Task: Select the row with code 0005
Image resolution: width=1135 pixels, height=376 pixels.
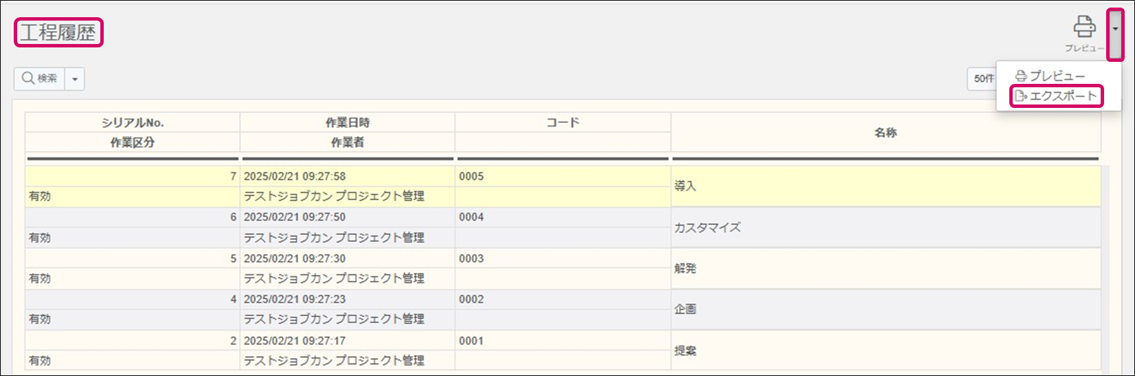Action: 471,177
